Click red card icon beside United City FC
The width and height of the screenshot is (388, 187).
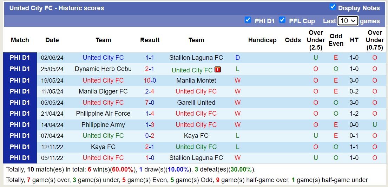pos(218,70)
